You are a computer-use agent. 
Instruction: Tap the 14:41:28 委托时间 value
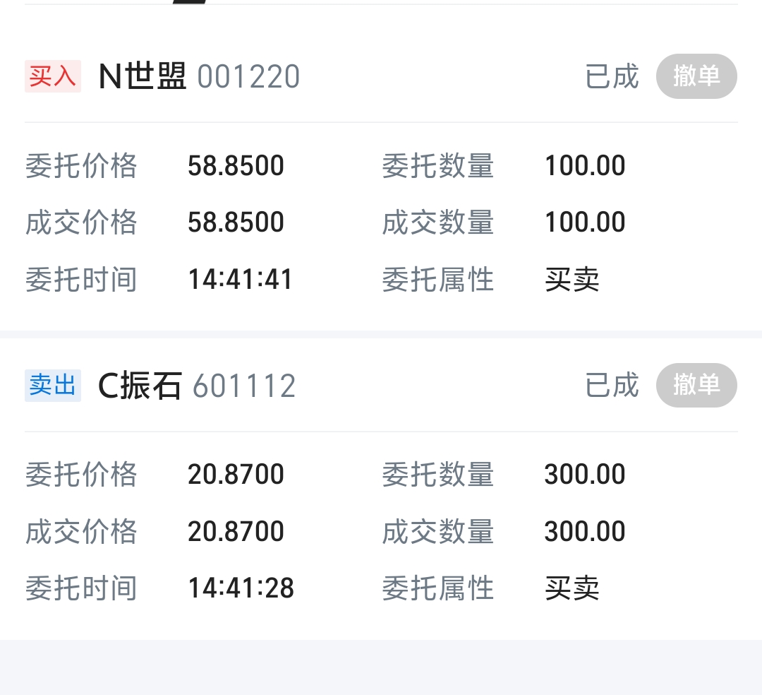pyautogui.click(x=241, y=588)
